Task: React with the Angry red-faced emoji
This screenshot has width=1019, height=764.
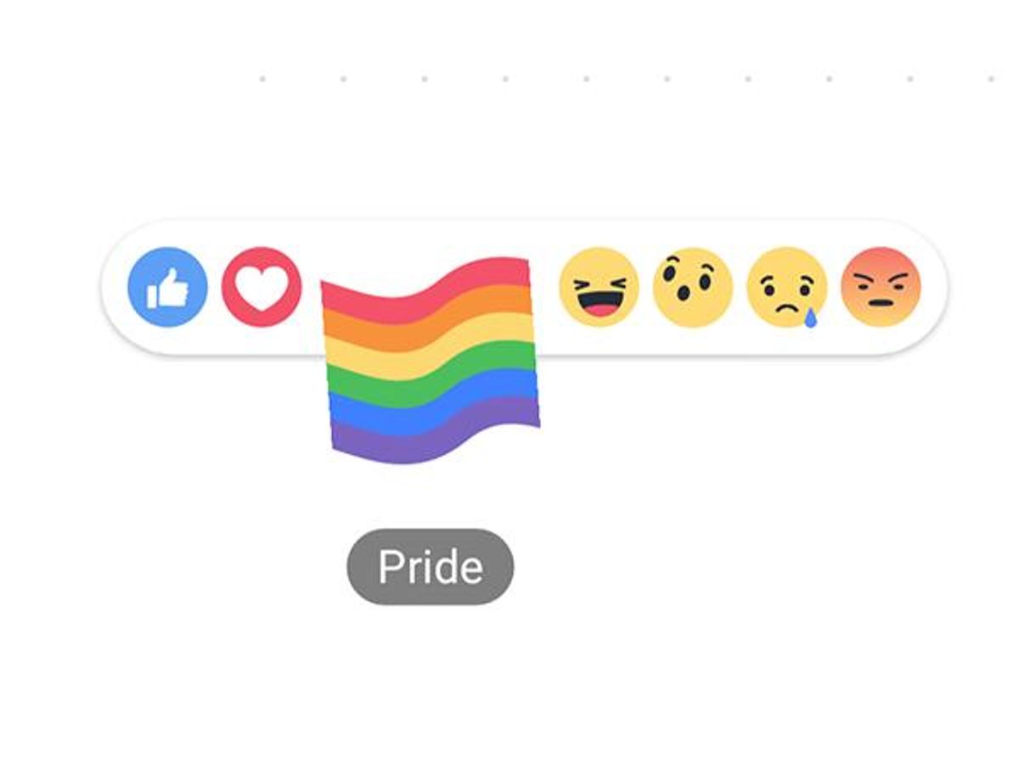Action: (881, 287)
